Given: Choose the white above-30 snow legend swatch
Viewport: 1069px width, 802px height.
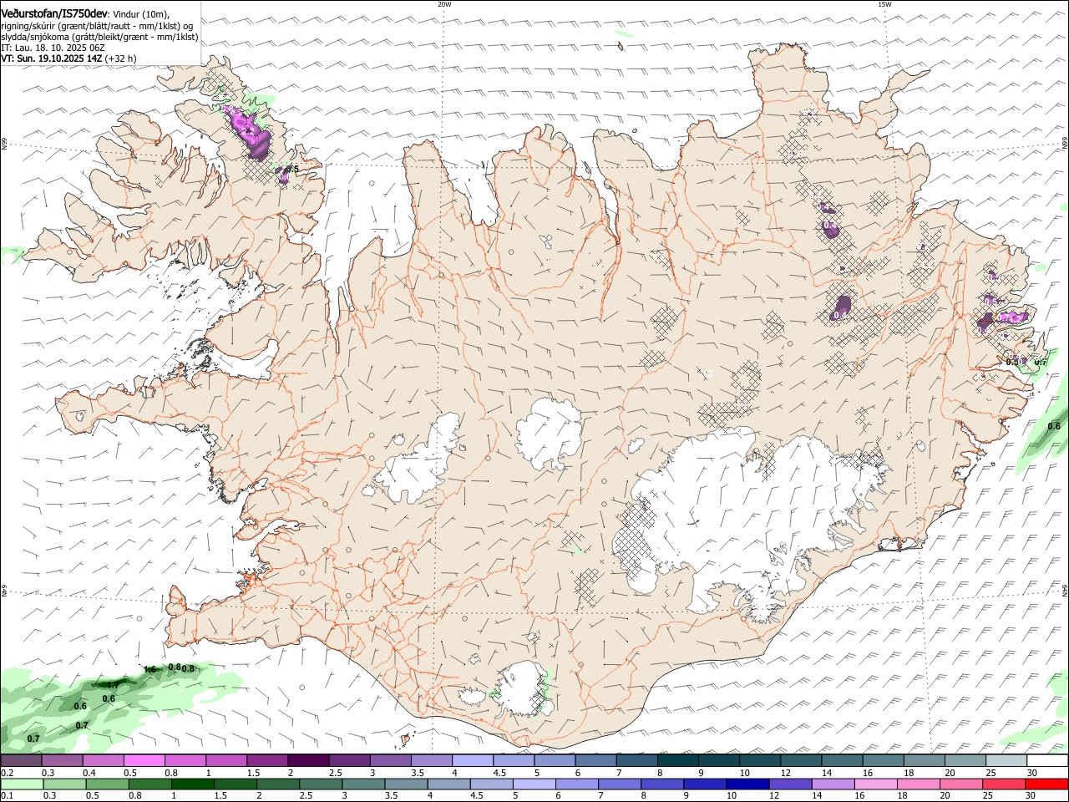Looking at the screenshot, I should pyautogui.click(x=1047, y=761).
